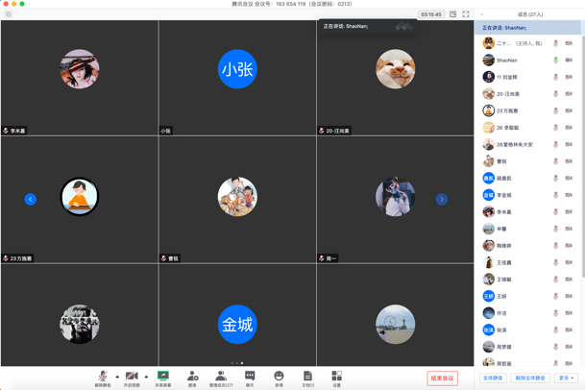This screenshot has width=585, height=390.
Task: Open 管理成员 manage members in toolbar
Action: pyautogui.click(x=221, y=377)
